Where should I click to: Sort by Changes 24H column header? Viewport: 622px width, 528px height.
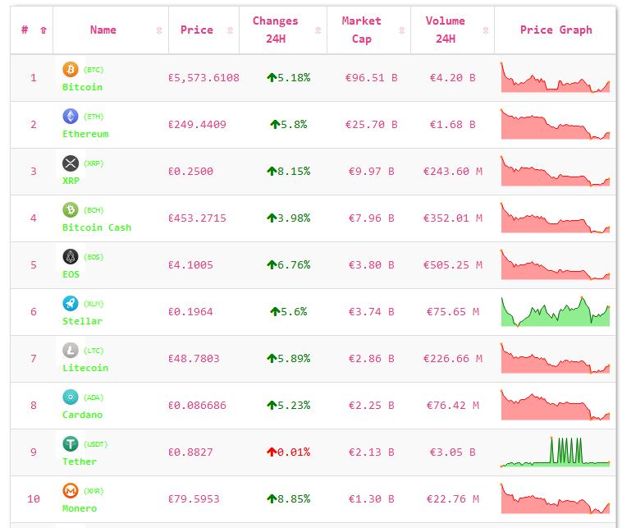(276, 30)
